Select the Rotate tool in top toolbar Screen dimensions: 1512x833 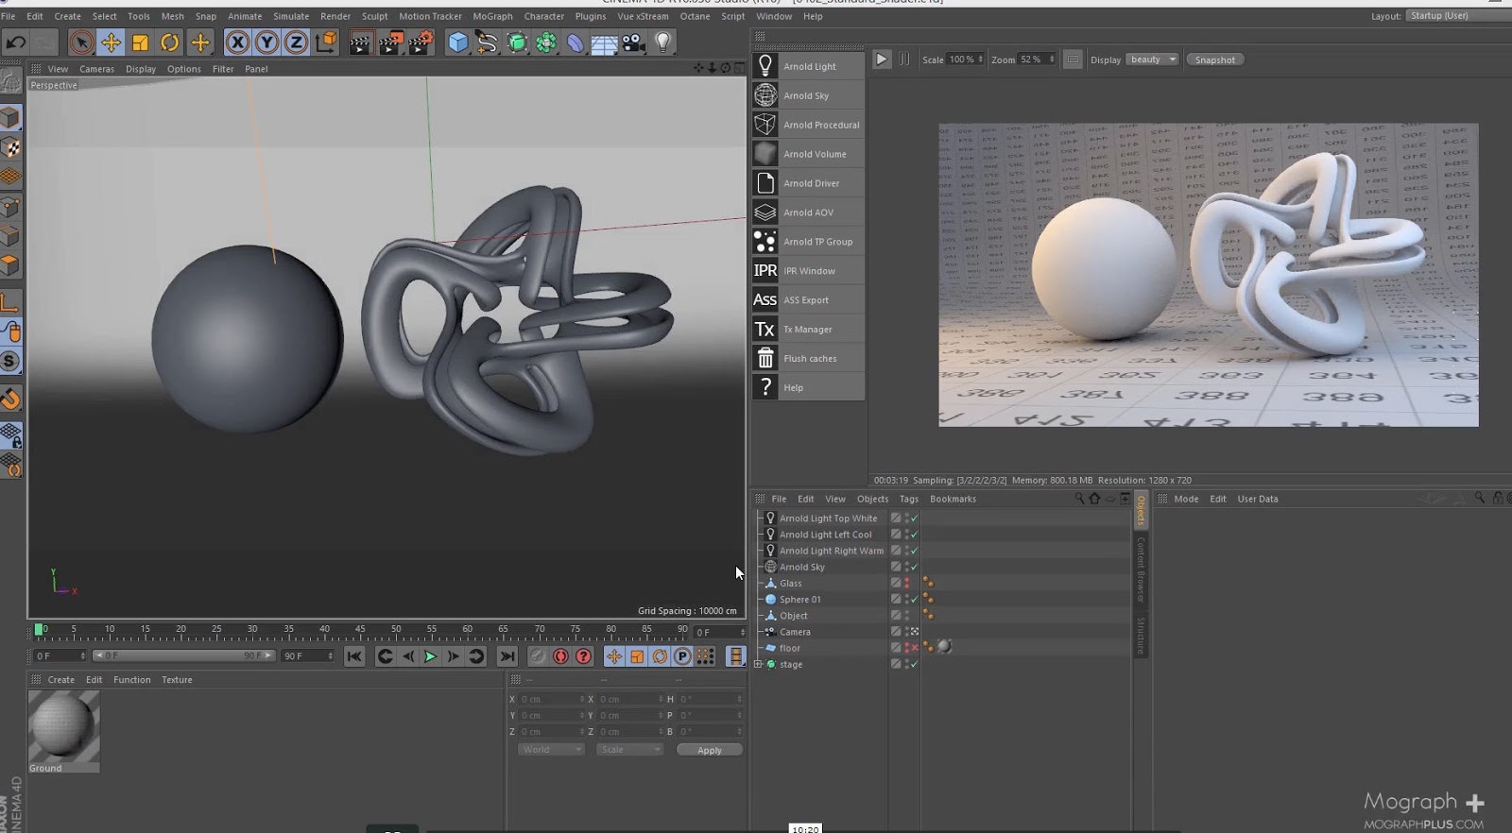[x=170, y=42]
